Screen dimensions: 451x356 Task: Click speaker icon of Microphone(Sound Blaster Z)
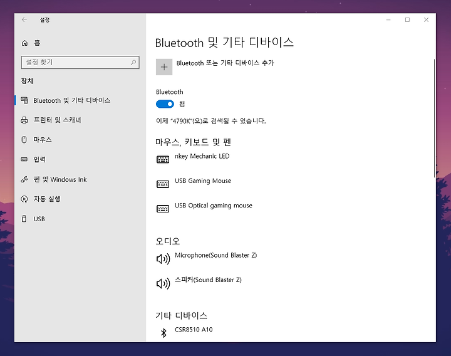click(x=163, y=259)
